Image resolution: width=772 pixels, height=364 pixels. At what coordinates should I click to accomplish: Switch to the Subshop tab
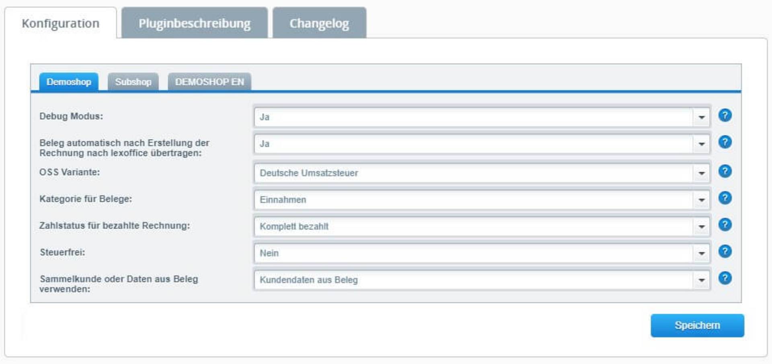click(x=133, y=82)
